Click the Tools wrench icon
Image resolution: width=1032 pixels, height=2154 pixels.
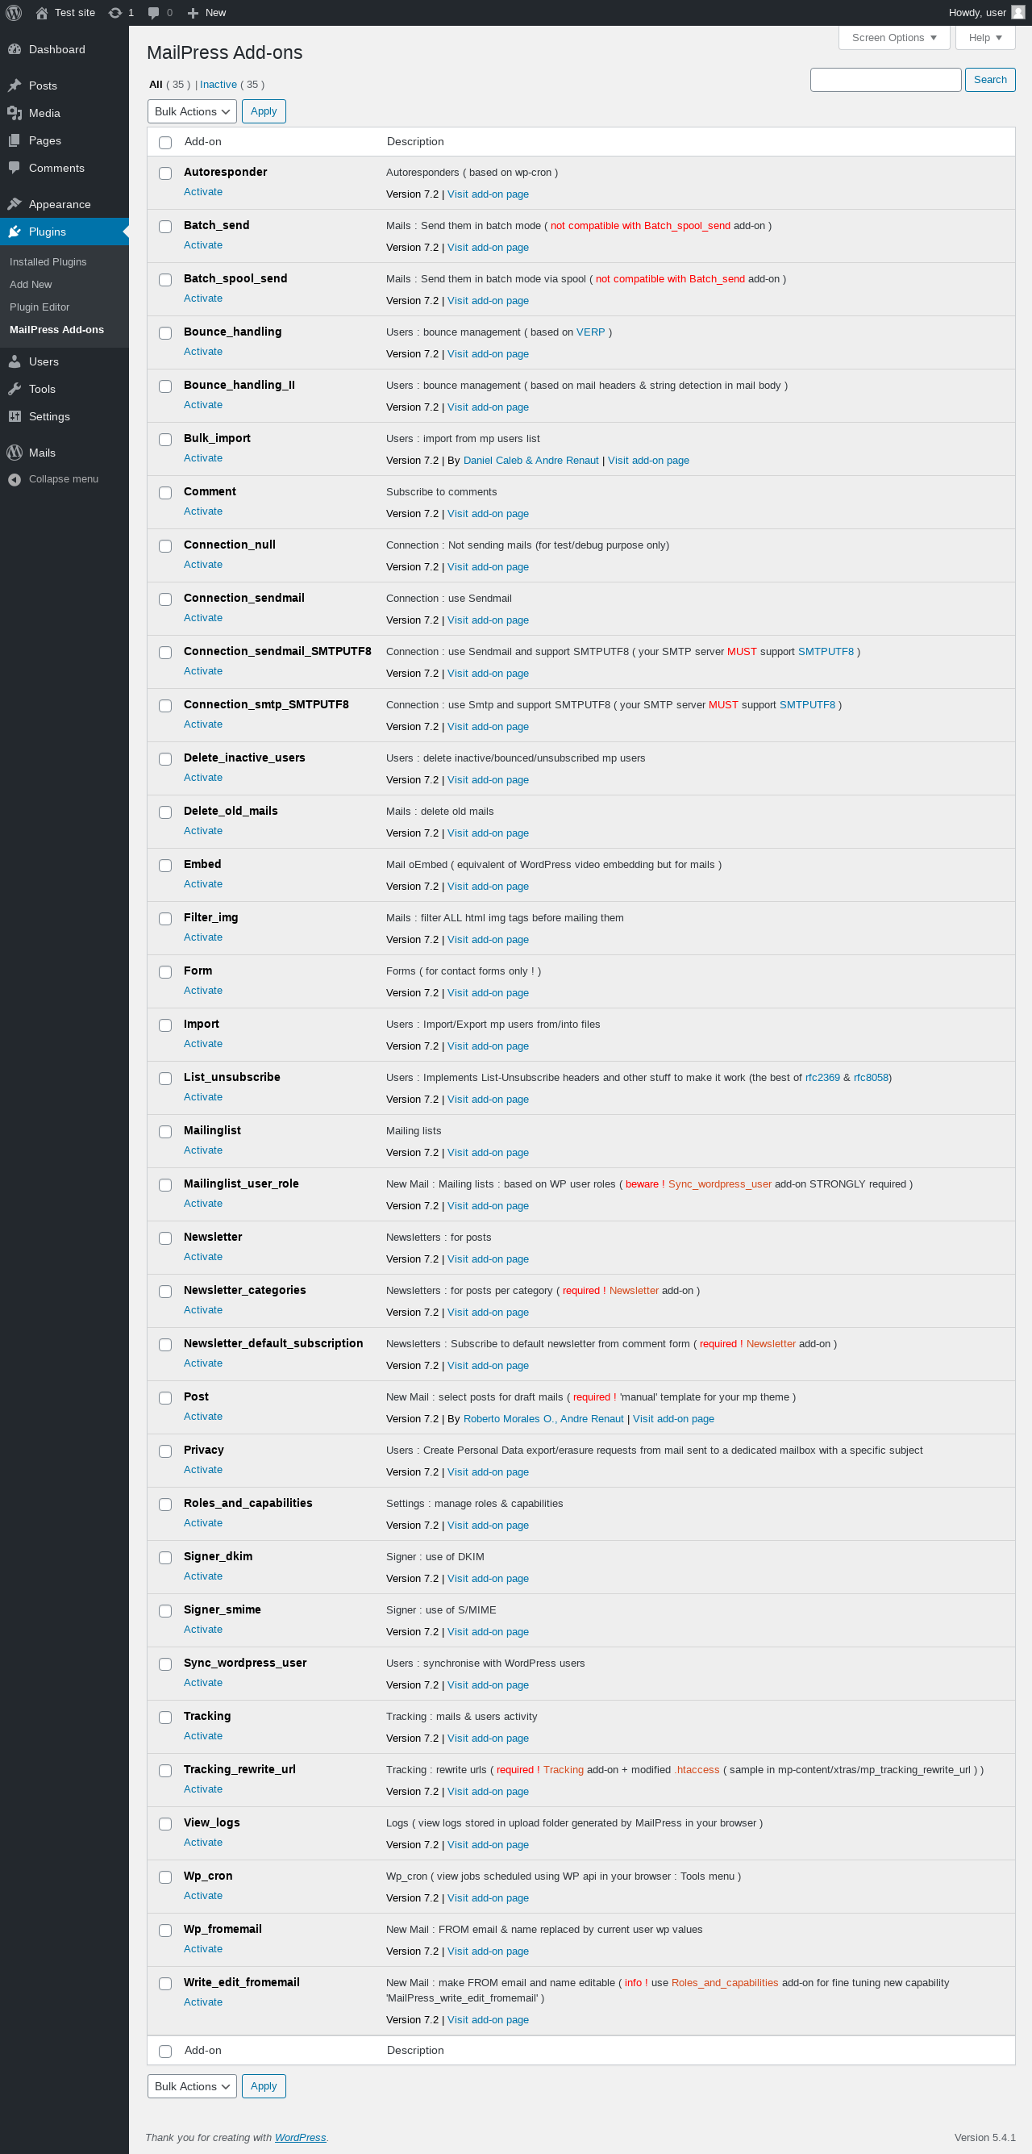coord(15,389)
